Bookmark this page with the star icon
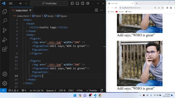 pyautogui.click(x=163, y=8)
